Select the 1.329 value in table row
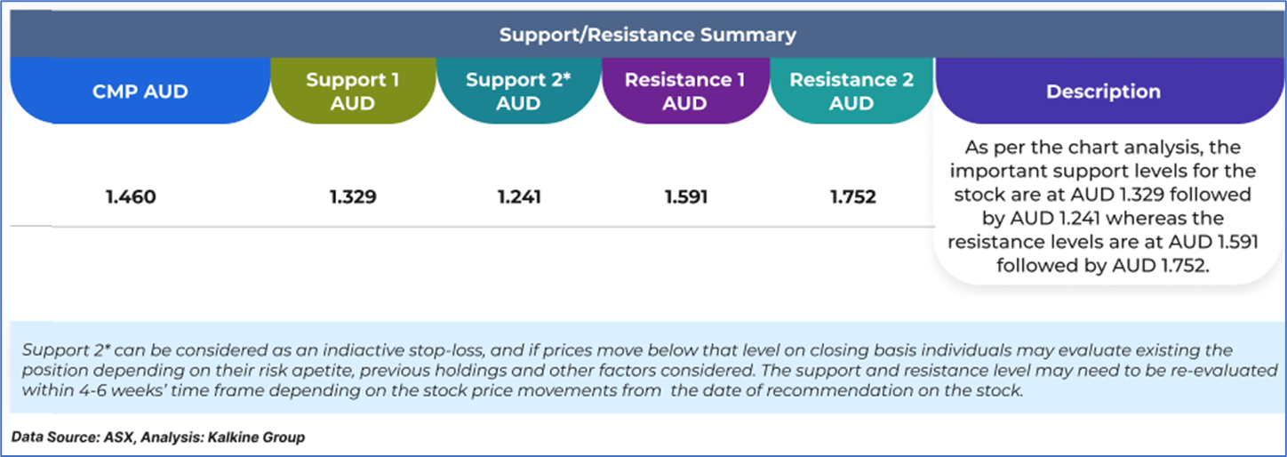 point(352,197)
